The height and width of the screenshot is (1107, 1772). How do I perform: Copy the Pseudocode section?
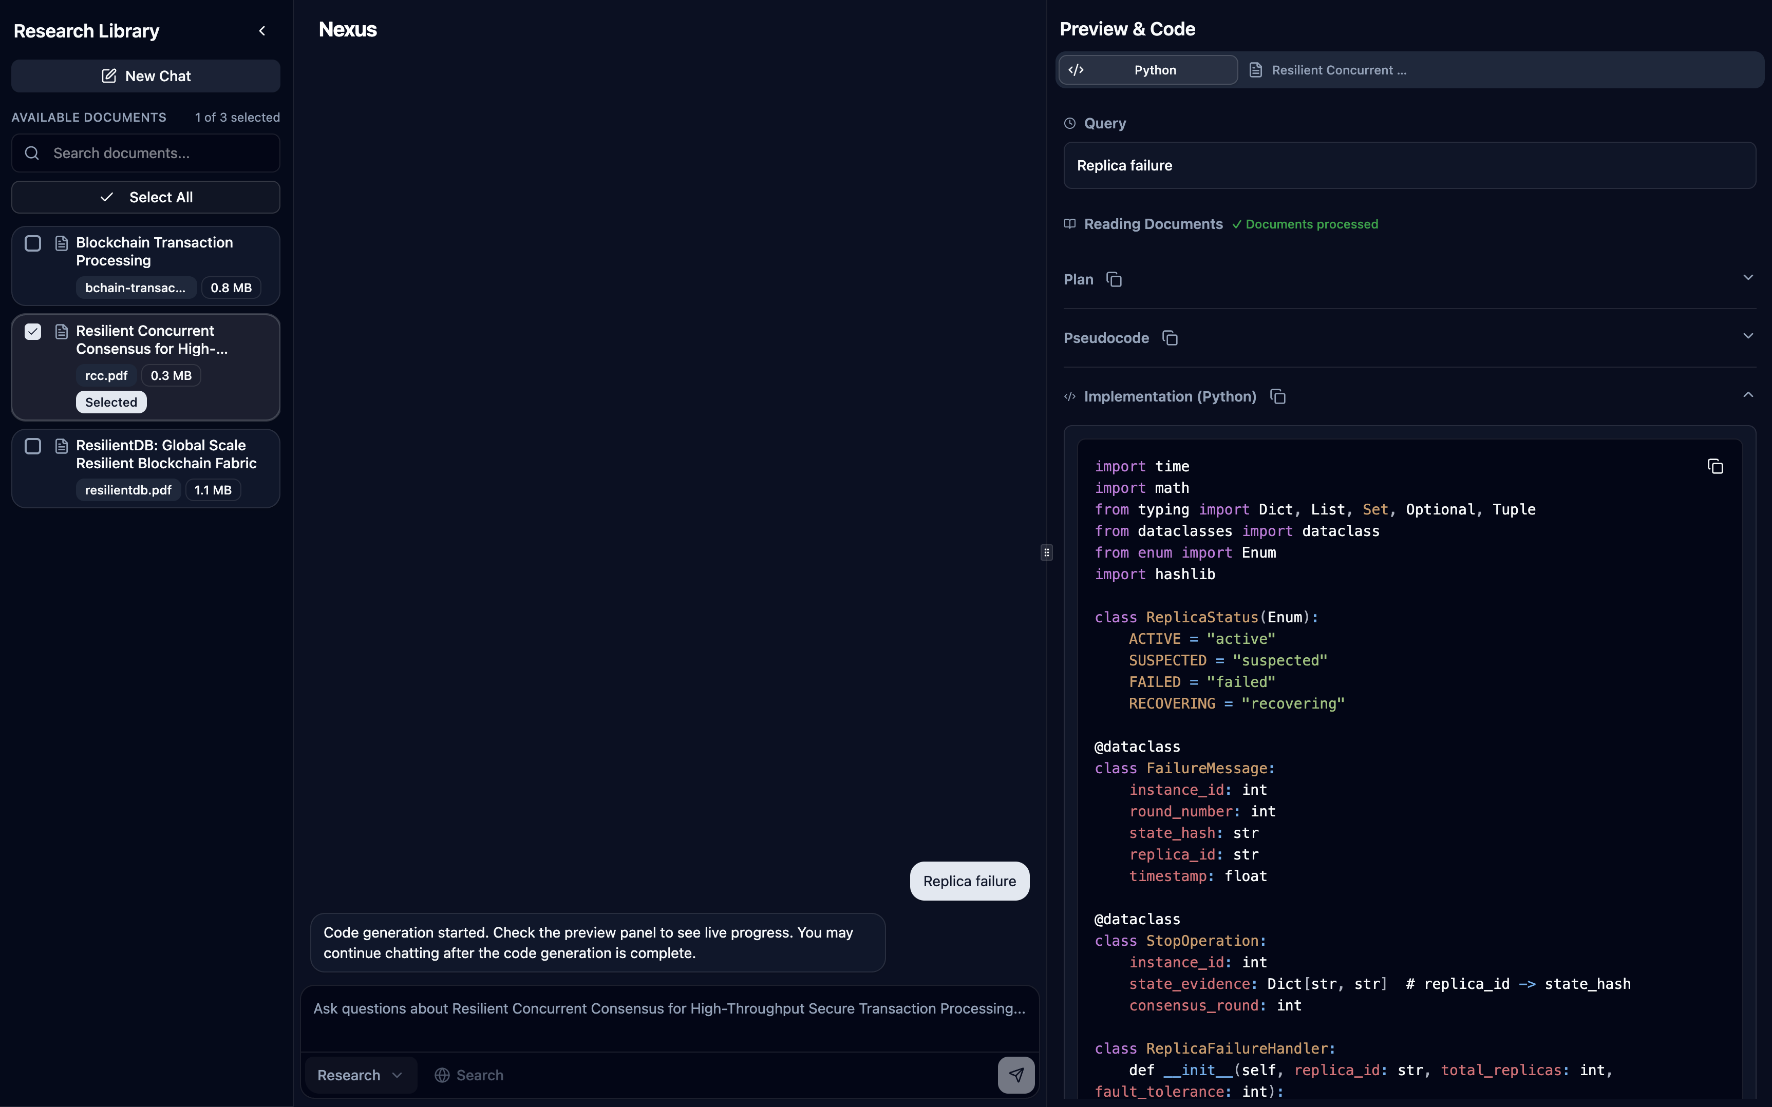1170,337
